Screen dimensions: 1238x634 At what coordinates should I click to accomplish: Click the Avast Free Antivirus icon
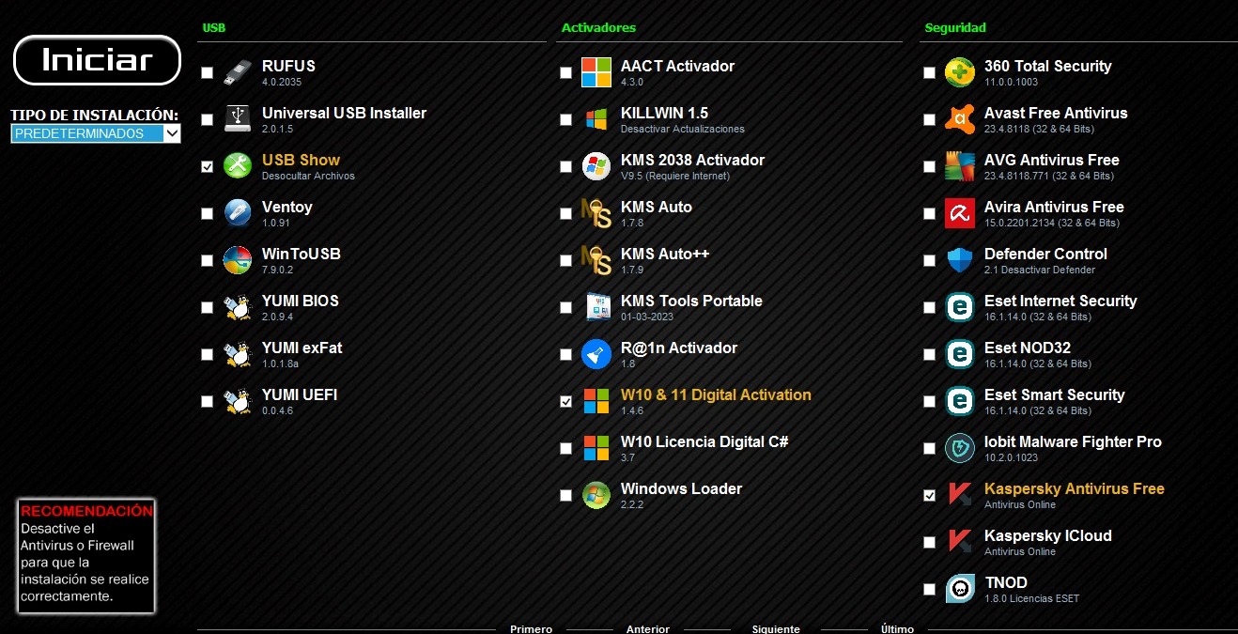959,119
